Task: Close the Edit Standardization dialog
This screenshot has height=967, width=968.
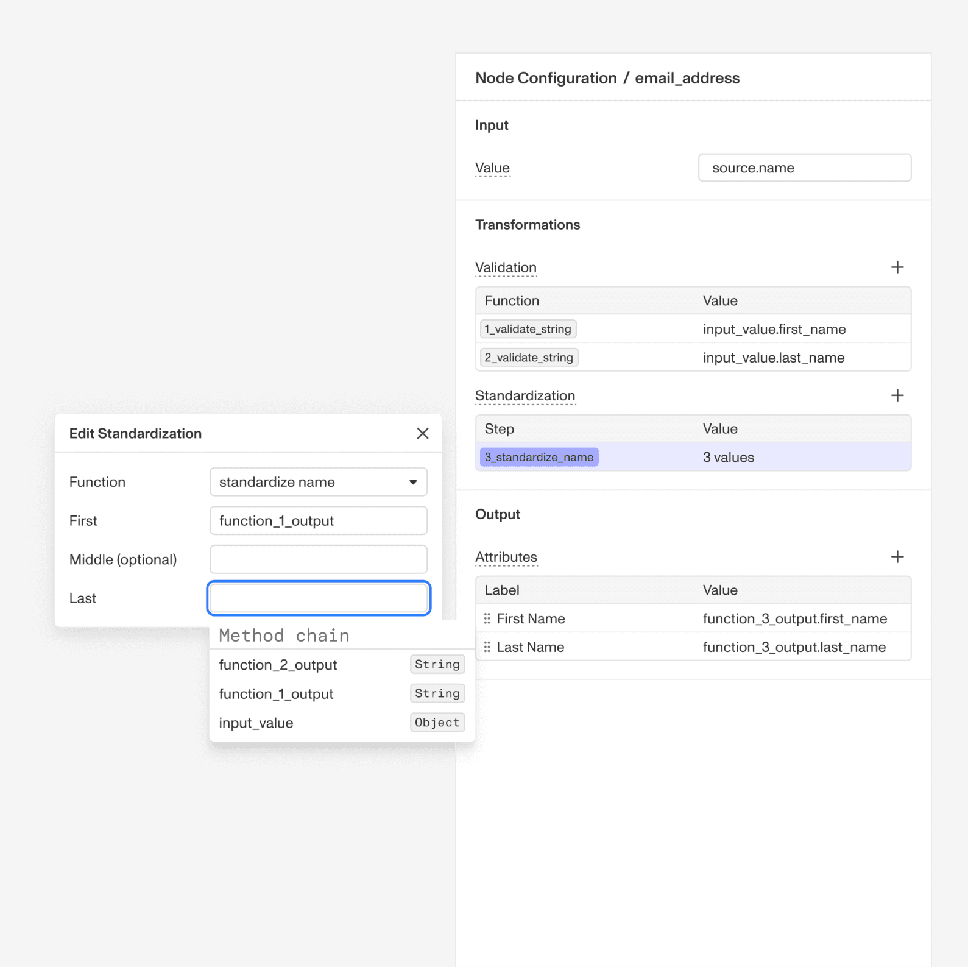Action: 423,433
